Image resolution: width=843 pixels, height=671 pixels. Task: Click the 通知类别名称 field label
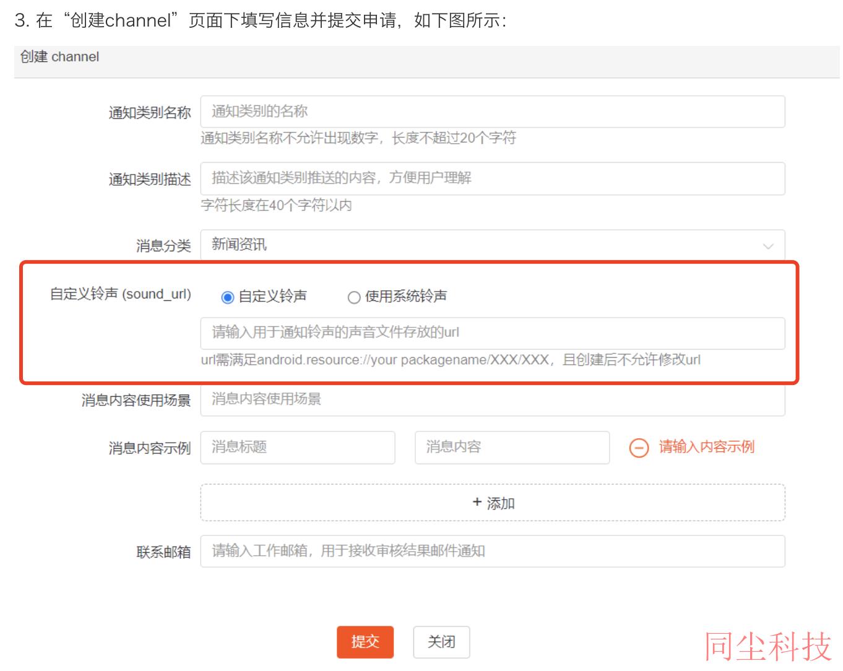150,113
